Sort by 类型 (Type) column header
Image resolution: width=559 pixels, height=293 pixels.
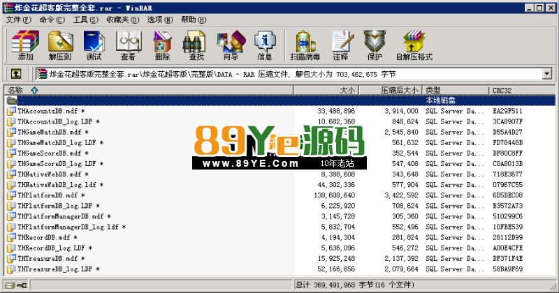coord(456,90)
